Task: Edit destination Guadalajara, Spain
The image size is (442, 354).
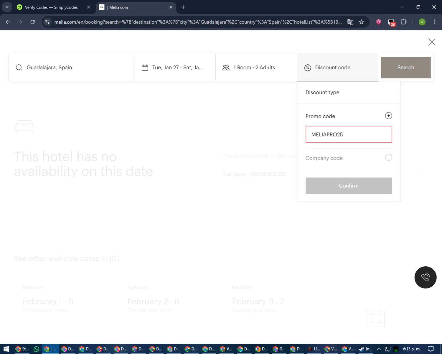Action: coord(71,68)
